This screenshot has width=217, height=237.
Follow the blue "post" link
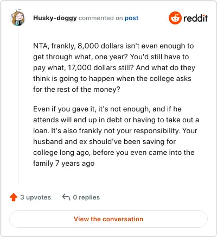131,18
